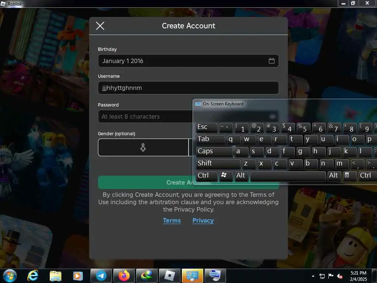This screenshot has width=377, height=283.
Task: Click the d key on On-Screen Keyboard
Action: pos(272,152)
